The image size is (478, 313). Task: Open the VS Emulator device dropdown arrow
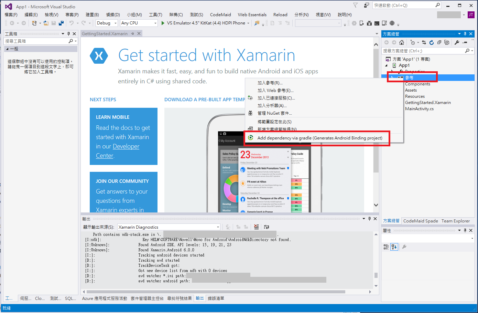248,23
